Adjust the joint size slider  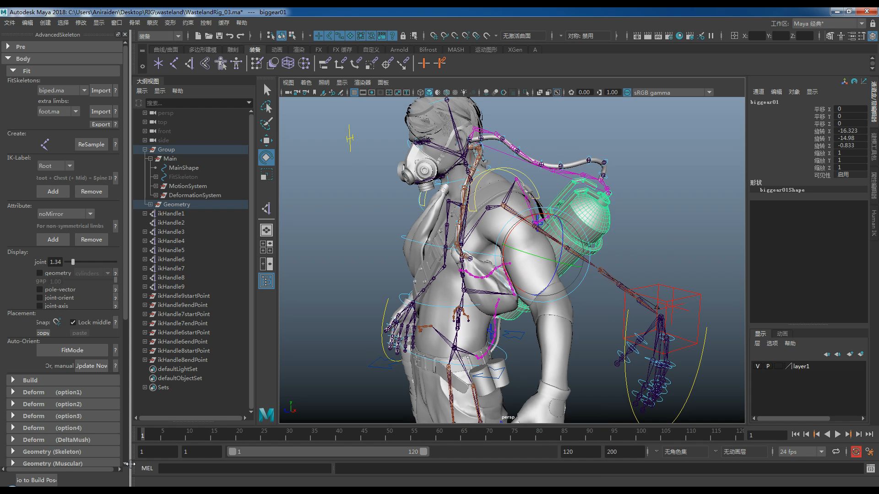coord(73,262)
